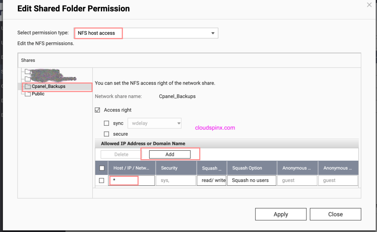This screenshot has width=377, height=232.
Task: Toggle the sync checkbox
Action: point(106,123)
